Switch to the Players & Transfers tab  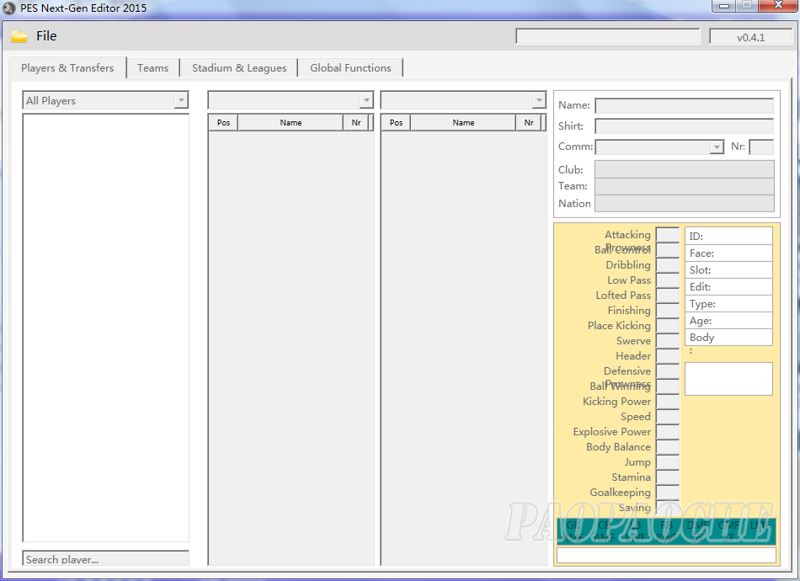point(67,68)
